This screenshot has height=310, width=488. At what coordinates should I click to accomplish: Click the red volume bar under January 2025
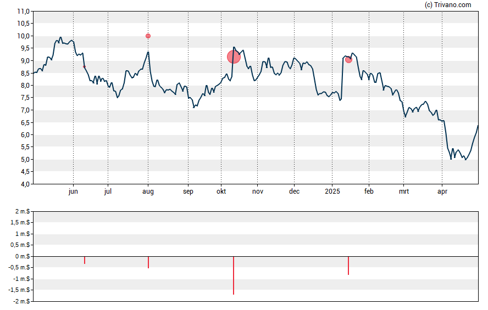point(348,266)
